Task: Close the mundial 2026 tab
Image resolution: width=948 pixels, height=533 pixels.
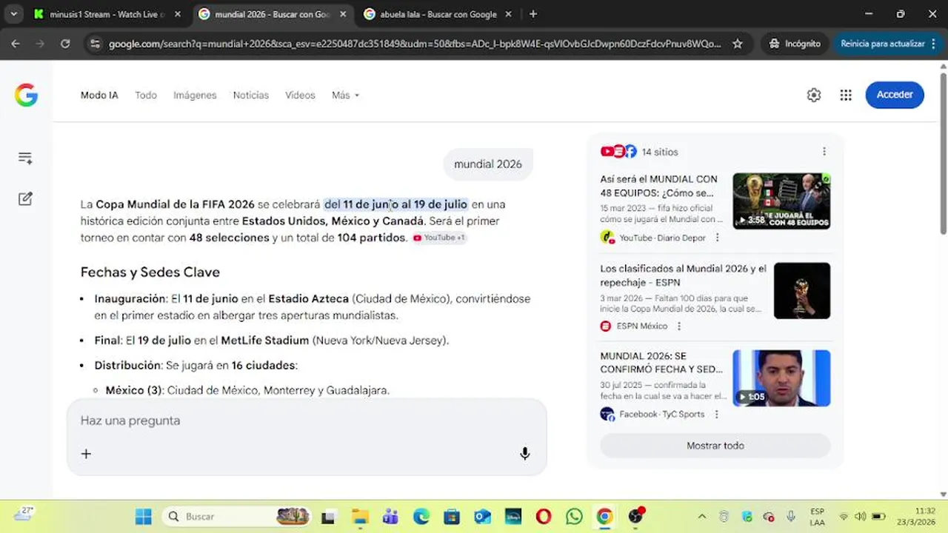Action: [x=343, y=14]
